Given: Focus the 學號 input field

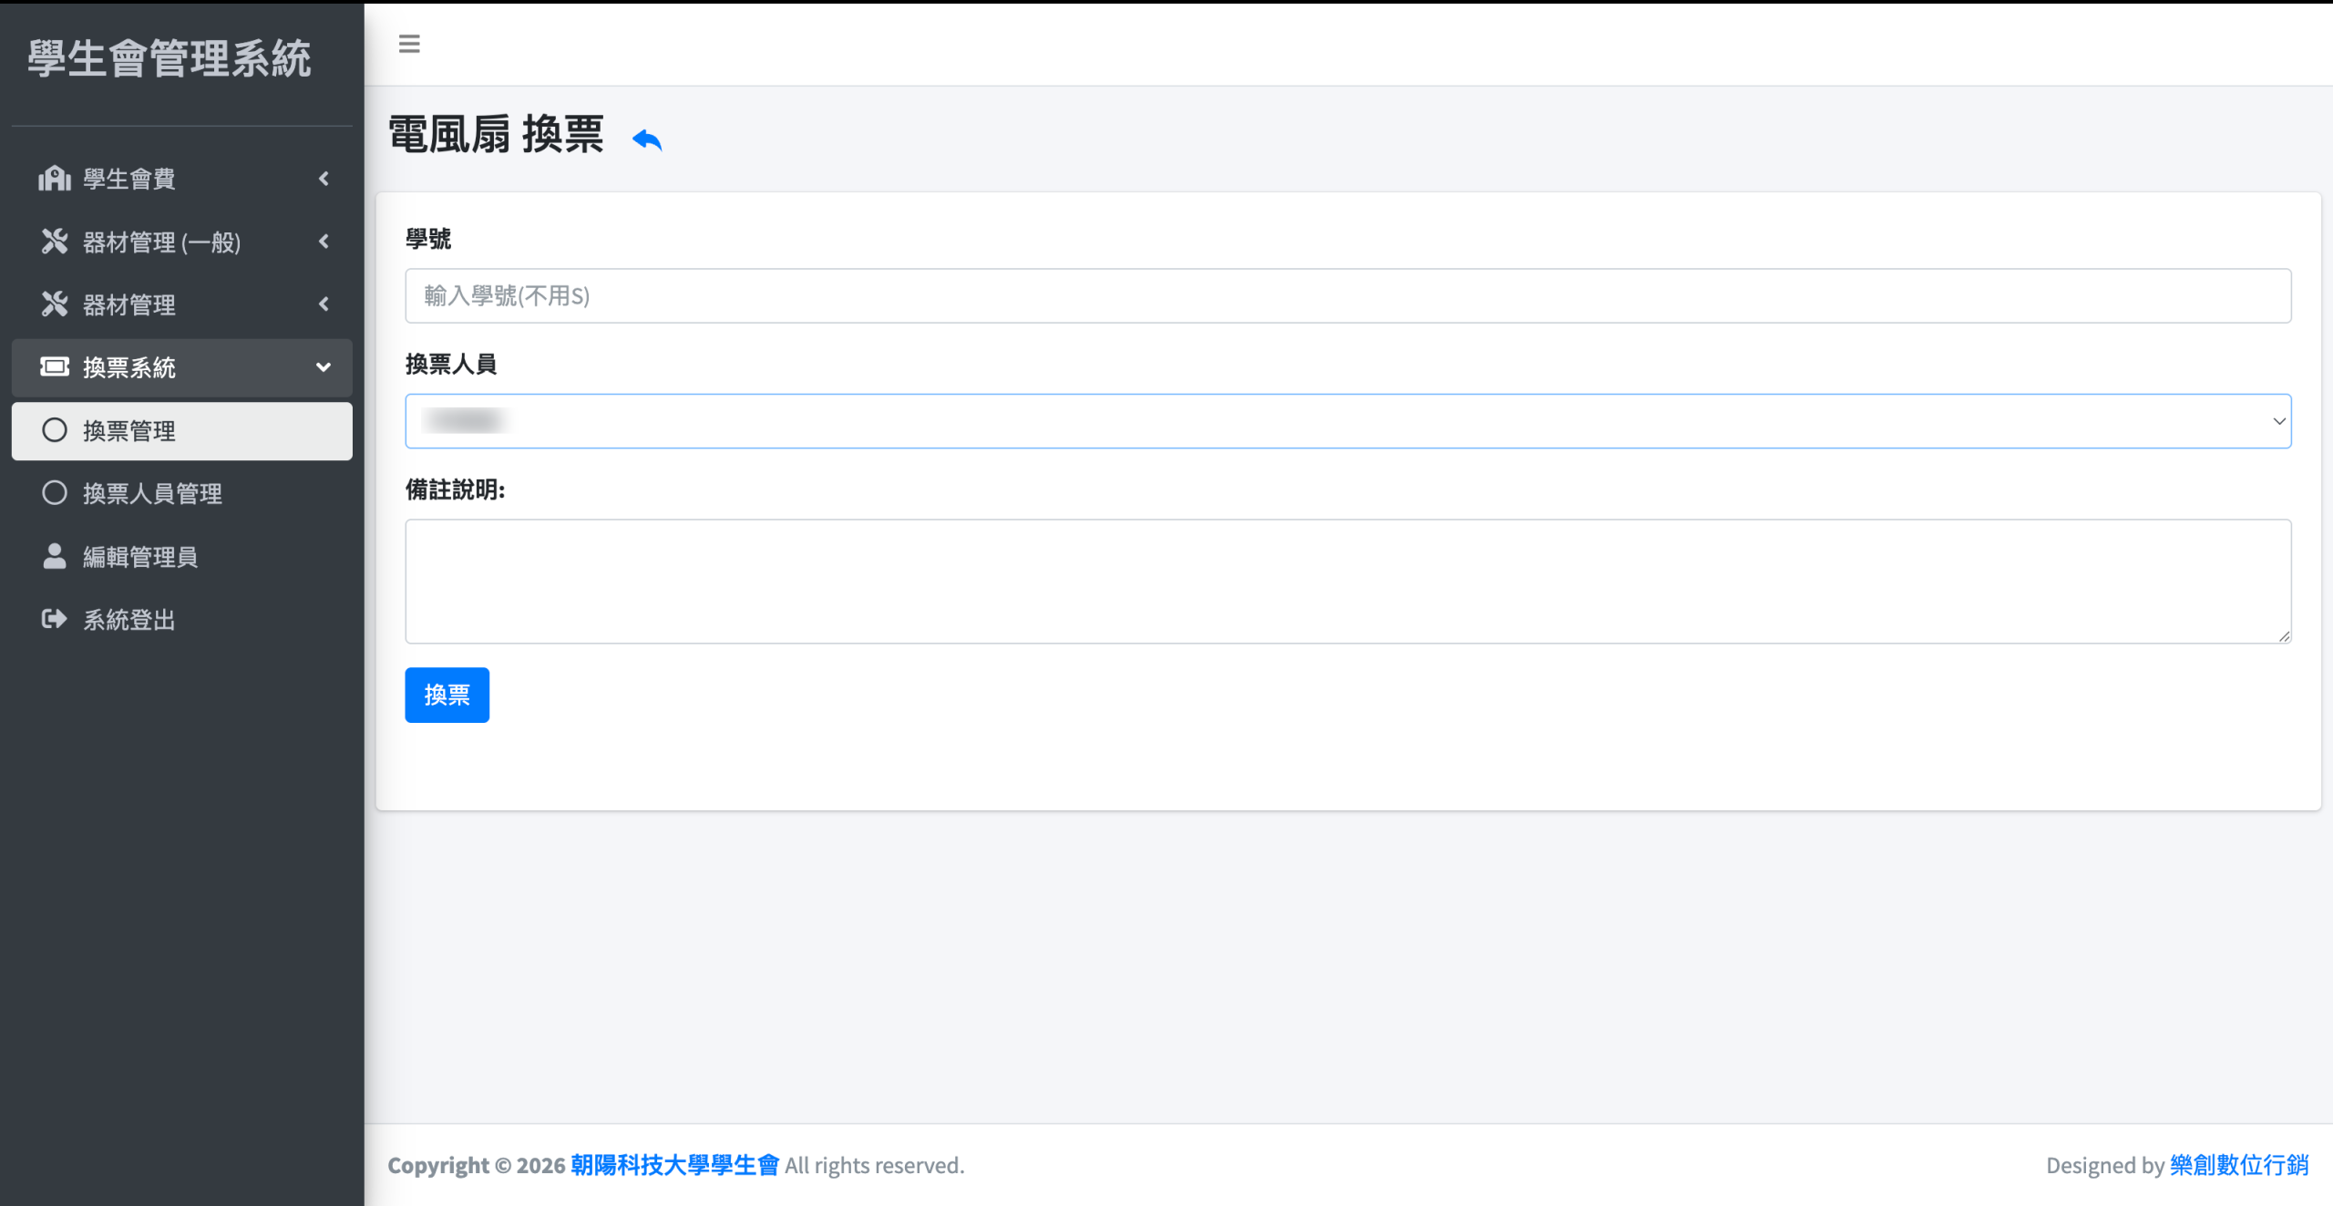Looking at the screenshot, I should click(1347, 295).
